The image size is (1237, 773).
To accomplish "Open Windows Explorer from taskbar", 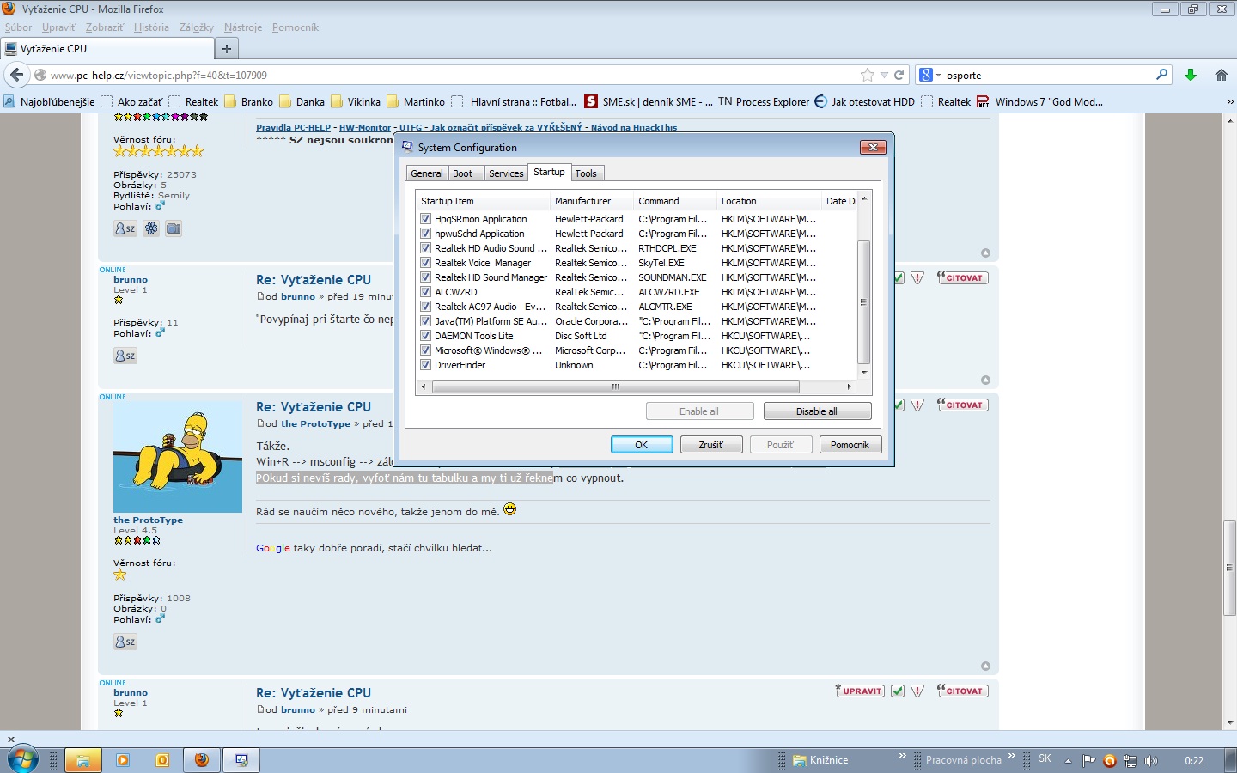I will [83, 760].
